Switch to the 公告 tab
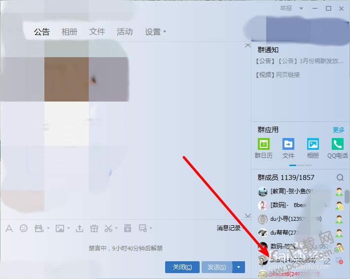The height and width of the screenshot is (279, 350). click(42, 32)
